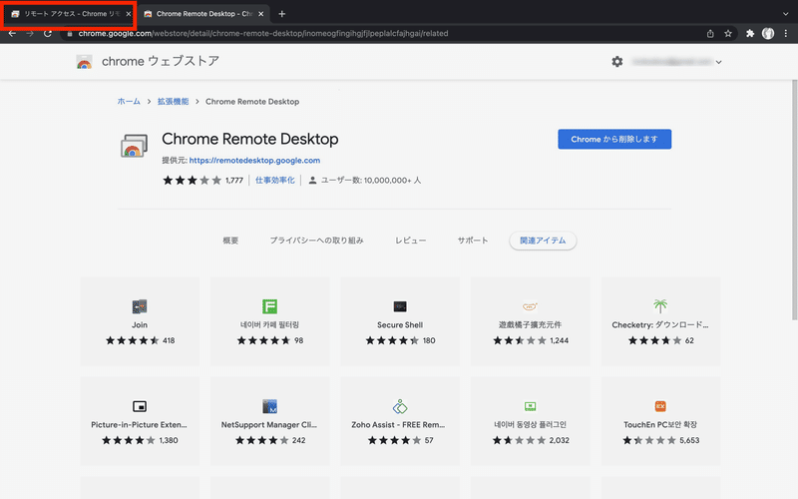This screenshot has height=499, width=798.
Task: Go back with the browser back arrow
Action: coord(12,34)
